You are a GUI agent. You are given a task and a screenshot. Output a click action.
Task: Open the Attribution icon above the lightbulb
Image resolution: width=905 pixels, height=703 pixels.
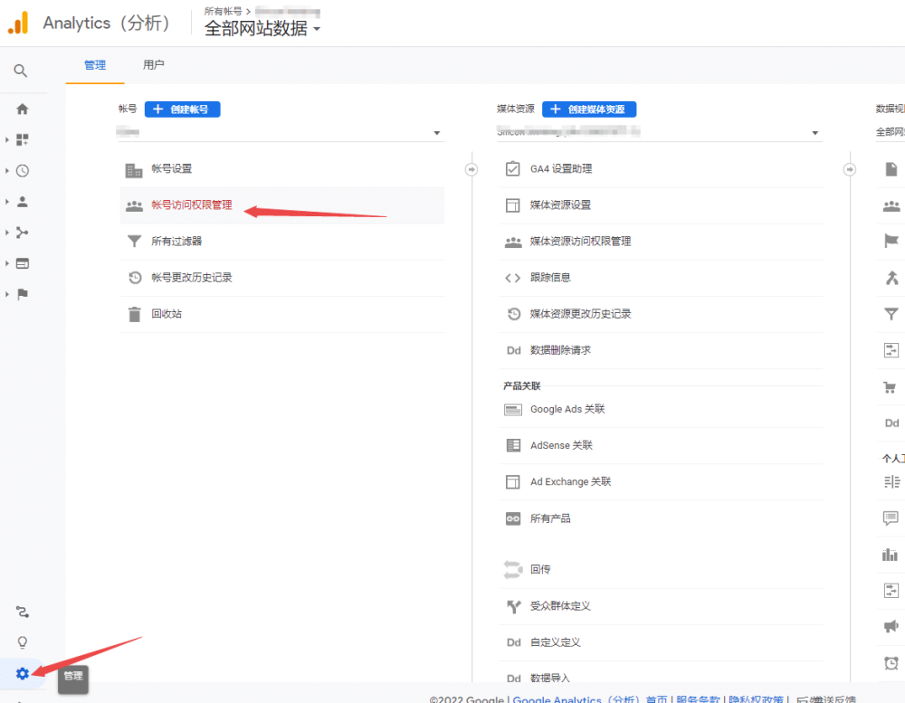point(23,613)
